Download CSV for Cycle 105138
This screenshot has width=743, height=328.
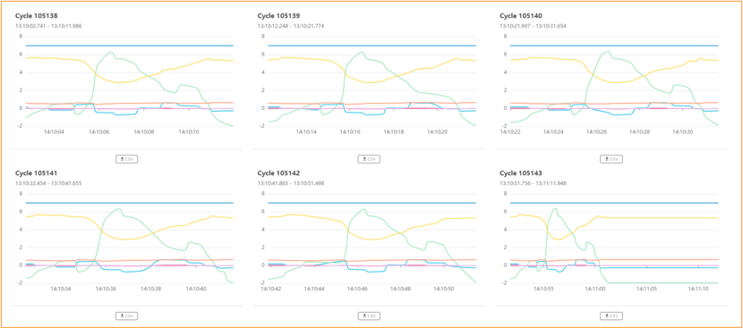point(126,159)
